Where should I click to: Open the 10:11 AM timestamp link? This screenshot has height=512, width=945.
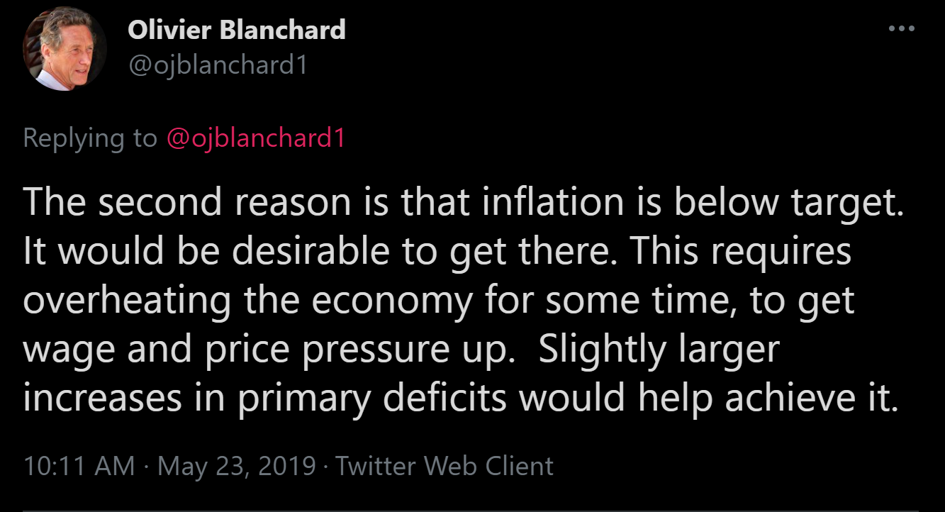pyautogui.click(x=79, y=466)
